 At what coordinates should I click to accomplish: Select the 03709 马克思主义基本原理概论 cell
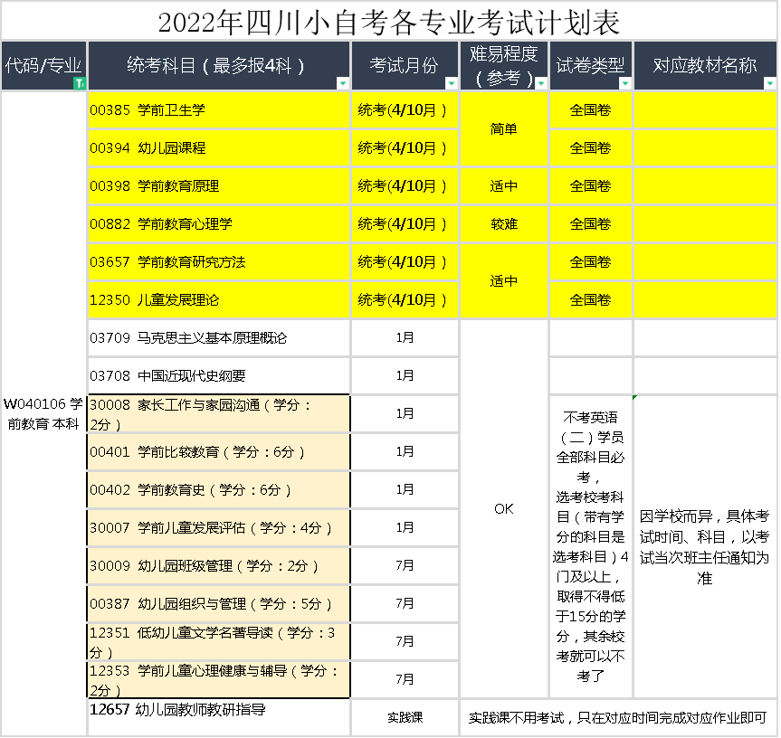pyautogui.click(x=218, y=338)
